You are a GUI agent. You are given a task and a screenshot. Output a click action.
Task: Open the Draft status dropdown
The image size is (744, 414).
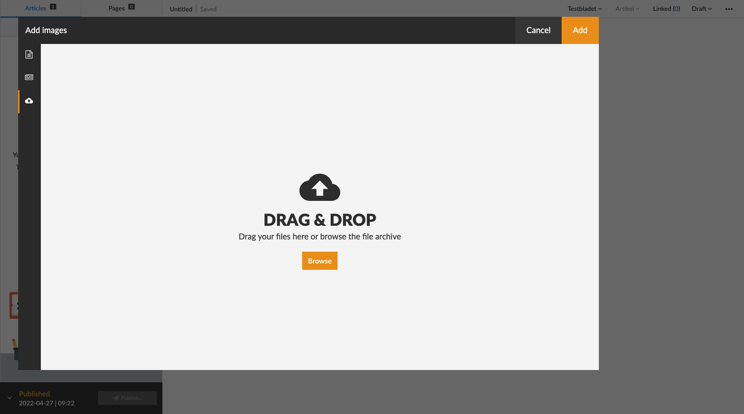coord(701,9)
